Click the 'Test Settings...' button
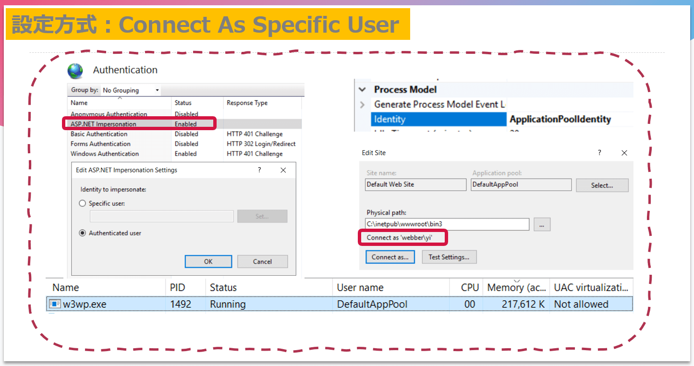Screen dimensions: 694x366 pyautogui.click(x=449, y=256)
